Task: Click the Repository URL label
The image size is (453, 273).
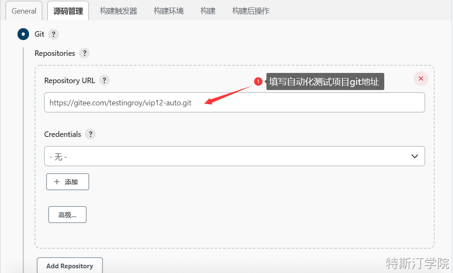Action: 70,81
